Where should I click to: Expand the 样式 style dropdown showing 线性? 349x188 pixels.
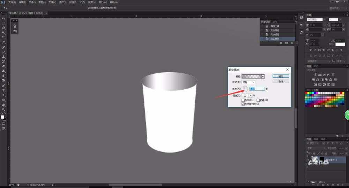(x=248, y=82)
